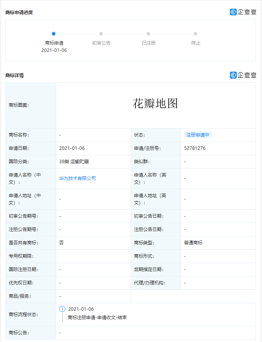Click the 注册申请中 status badge
The image size is (262, 342).
[x=197, y=135]
